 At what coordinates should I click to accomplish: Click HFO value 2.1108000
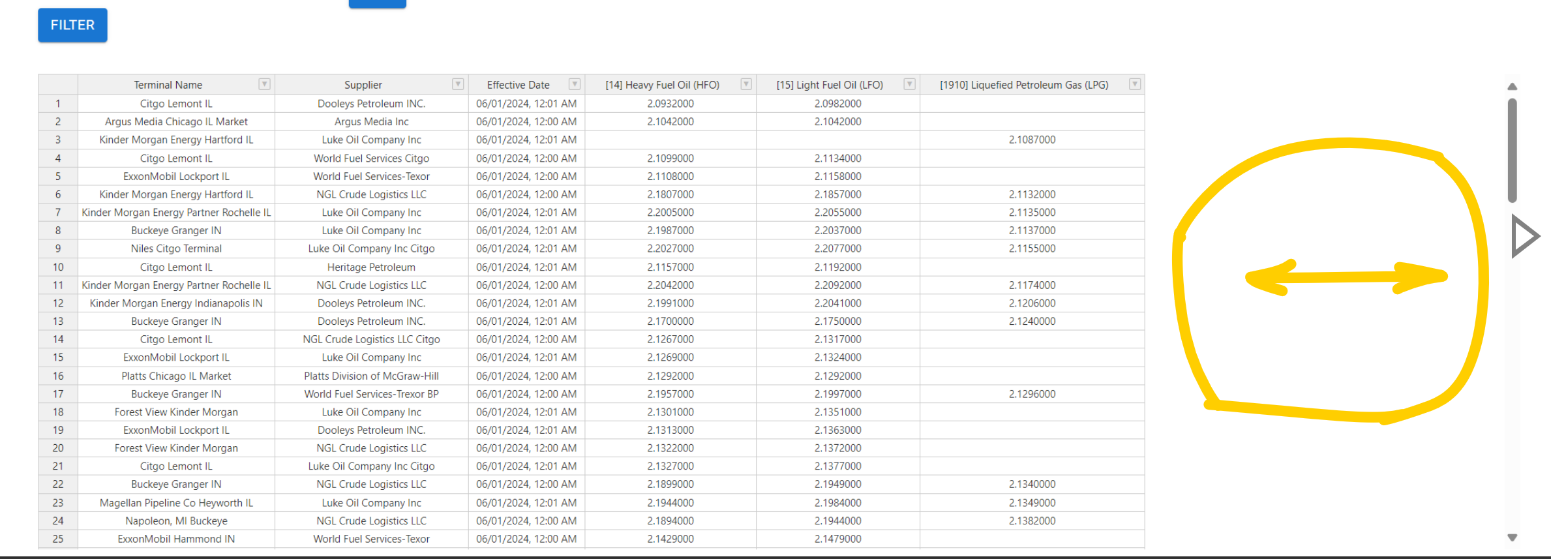pos(670,176)
